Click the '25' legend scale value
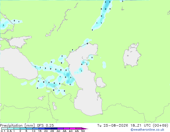The image size is (170, 132). 52,131
